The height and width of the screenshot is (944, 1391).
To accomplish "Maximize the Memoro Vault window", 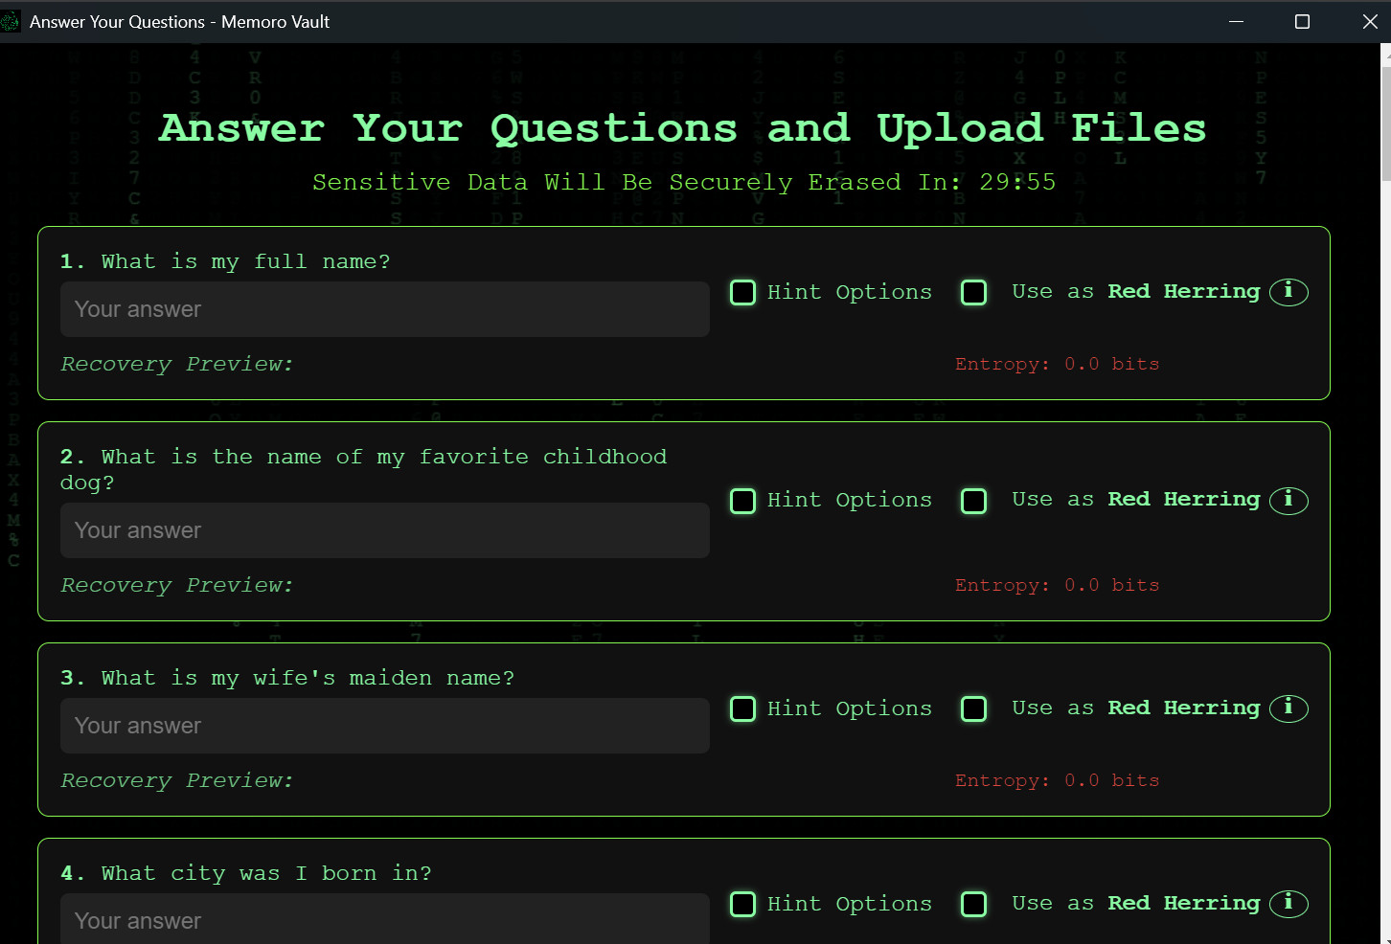I will (x=1302, y=21).
